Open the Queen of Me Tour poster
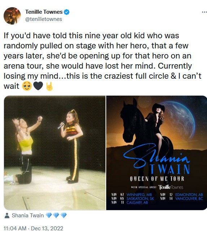 (156, 153)
